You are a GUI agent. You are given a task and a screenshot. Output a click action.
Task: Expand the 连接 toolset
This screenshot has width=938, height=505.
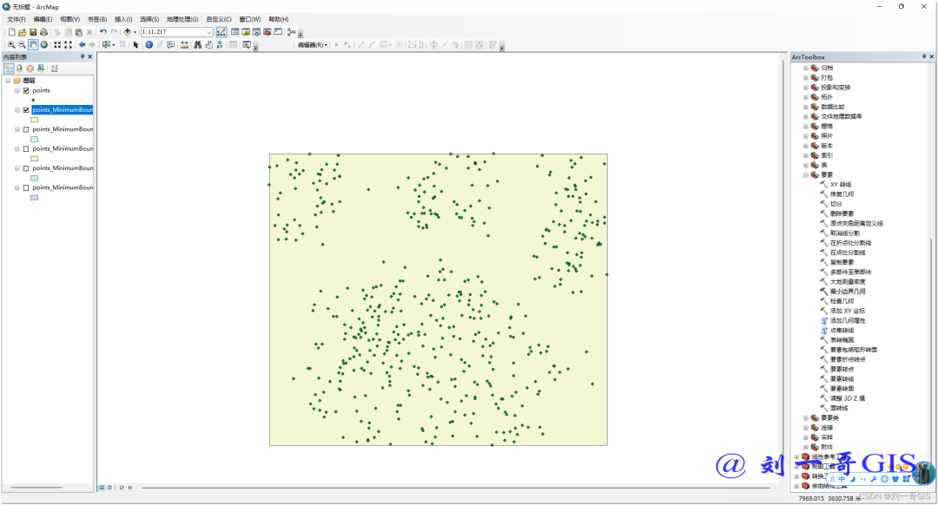click(x=806, y=428)
